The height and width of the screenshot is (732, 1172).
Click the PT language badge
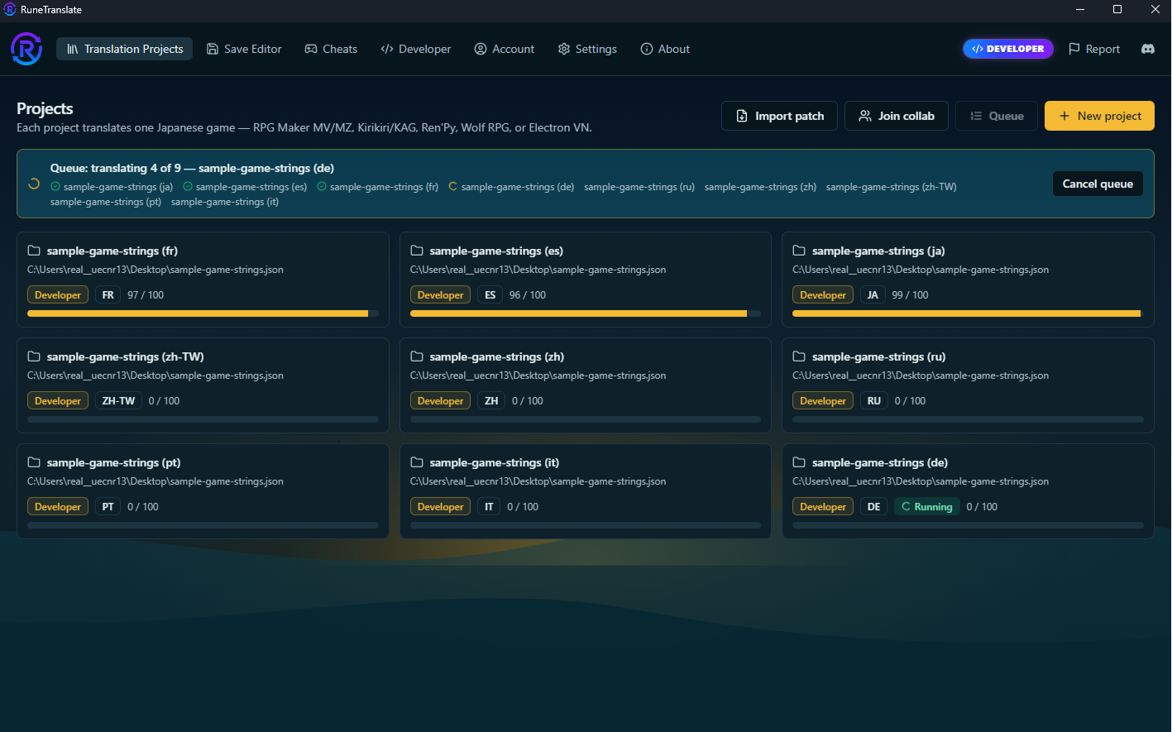coord(108,506)
